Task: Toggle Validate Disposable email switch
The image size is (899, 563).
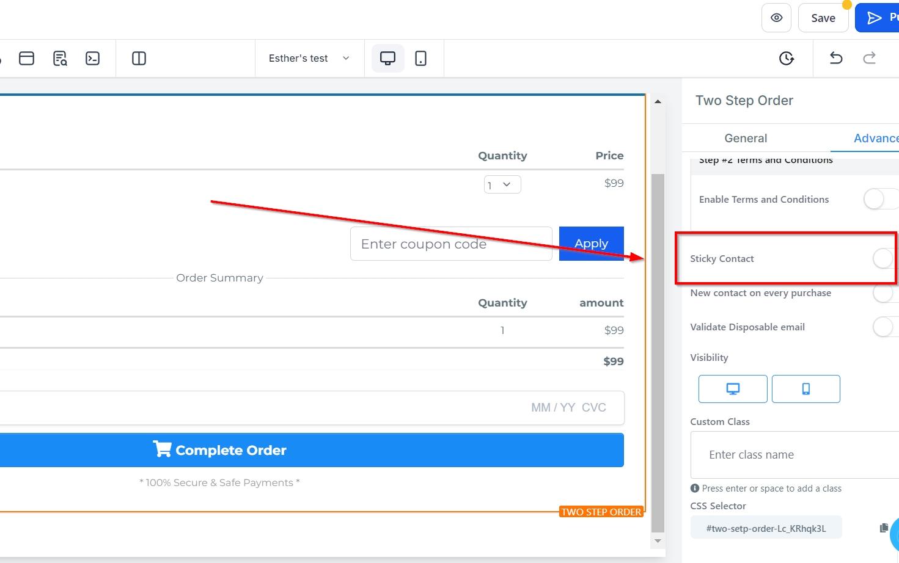Action: [884, 327]
